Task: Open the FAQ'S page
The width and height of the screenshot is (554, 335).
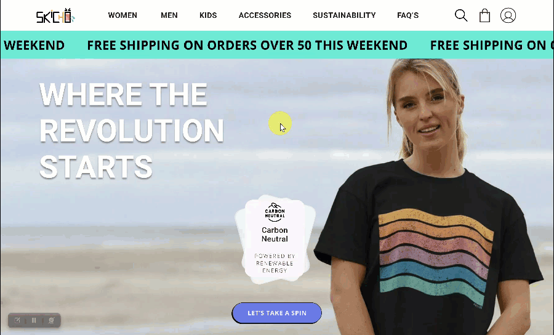Action: [x=407, y=15]
